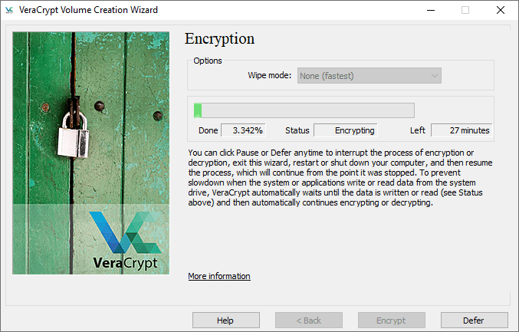Close the VeraCrypt wizard window
The width and height of the screenshot is (519, 332).
tap(500, 10)
